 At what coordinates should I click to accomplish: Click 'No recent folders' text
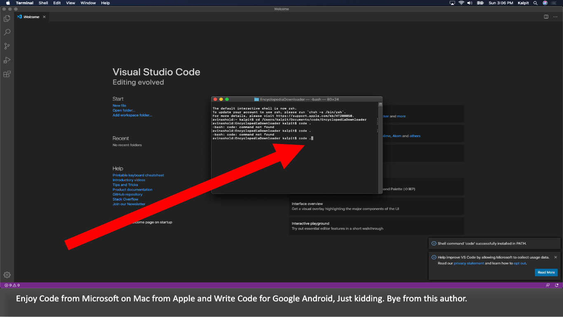coord(127,145)
